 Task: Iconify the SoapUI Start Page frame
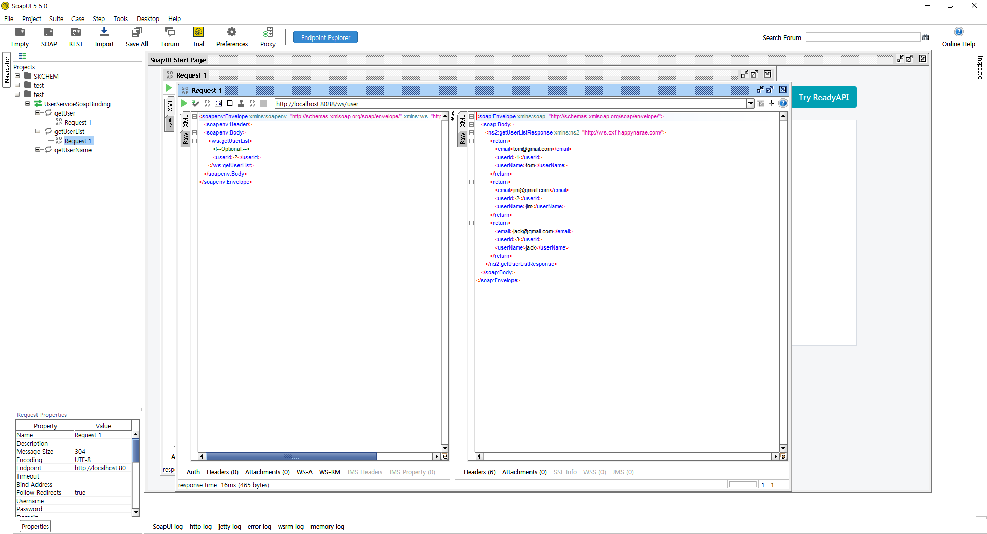pyautogui.click(x=900, y=59)
